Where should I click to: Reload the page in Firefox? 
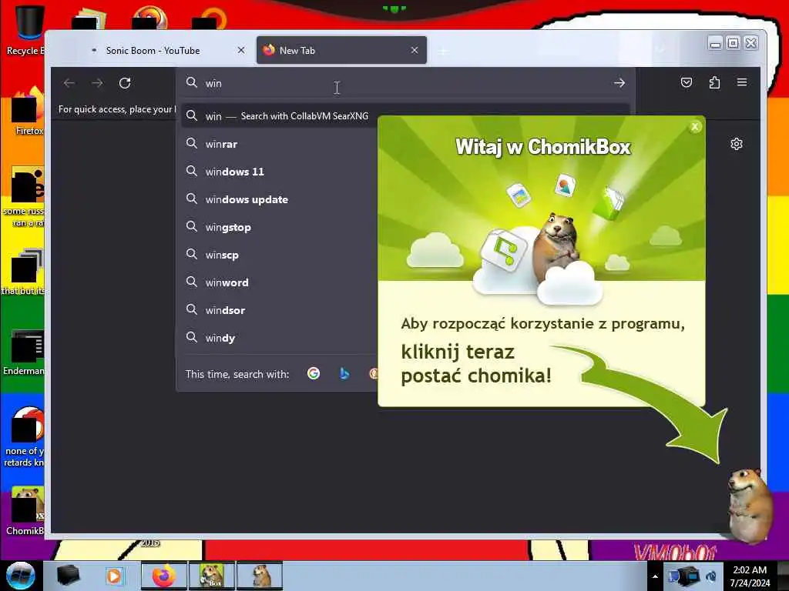(x=125, y=83)
